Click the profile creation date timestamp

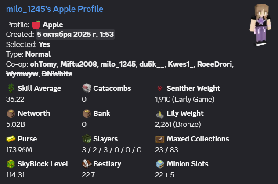pos(76,34)
